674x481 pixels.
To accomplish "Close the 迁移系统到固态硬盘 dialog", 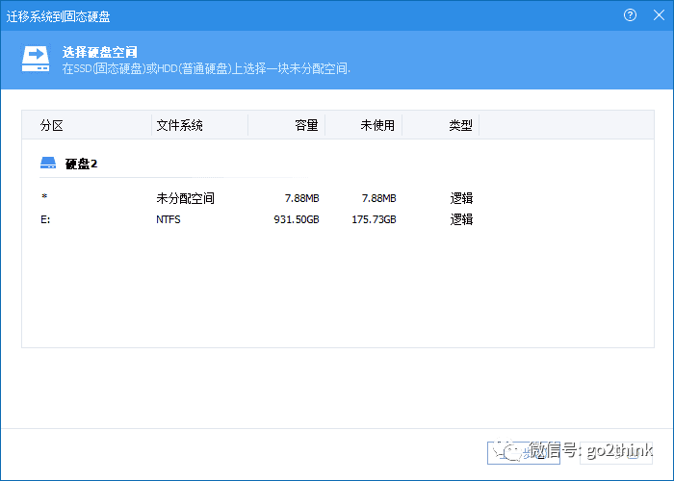I will click(659, 15).
